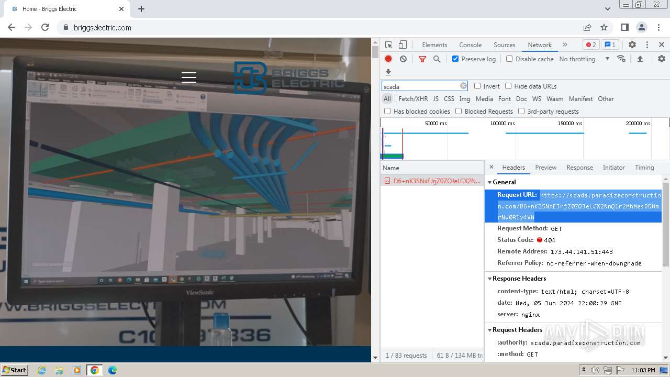670x377 pixels.
Task: Collapse the General section
Action: point(490,182)
